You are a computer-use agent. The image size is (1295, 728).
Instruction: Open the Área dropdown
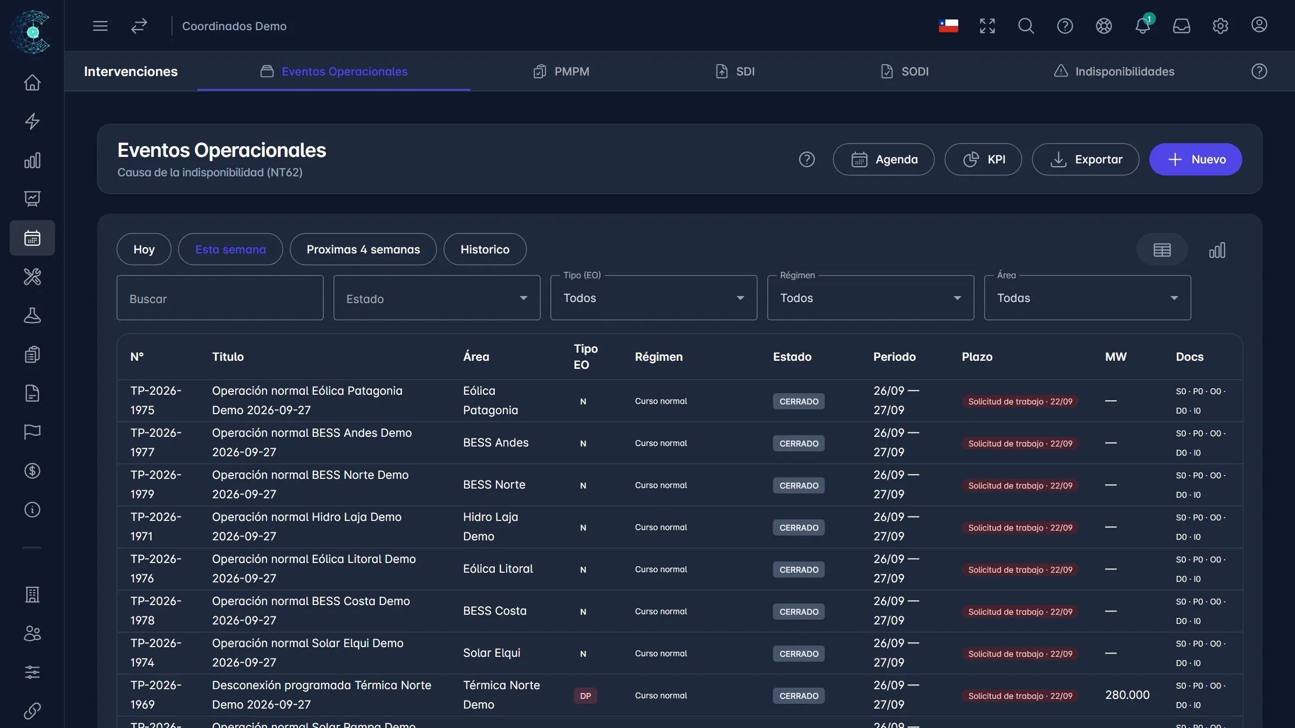(1087, 298)
